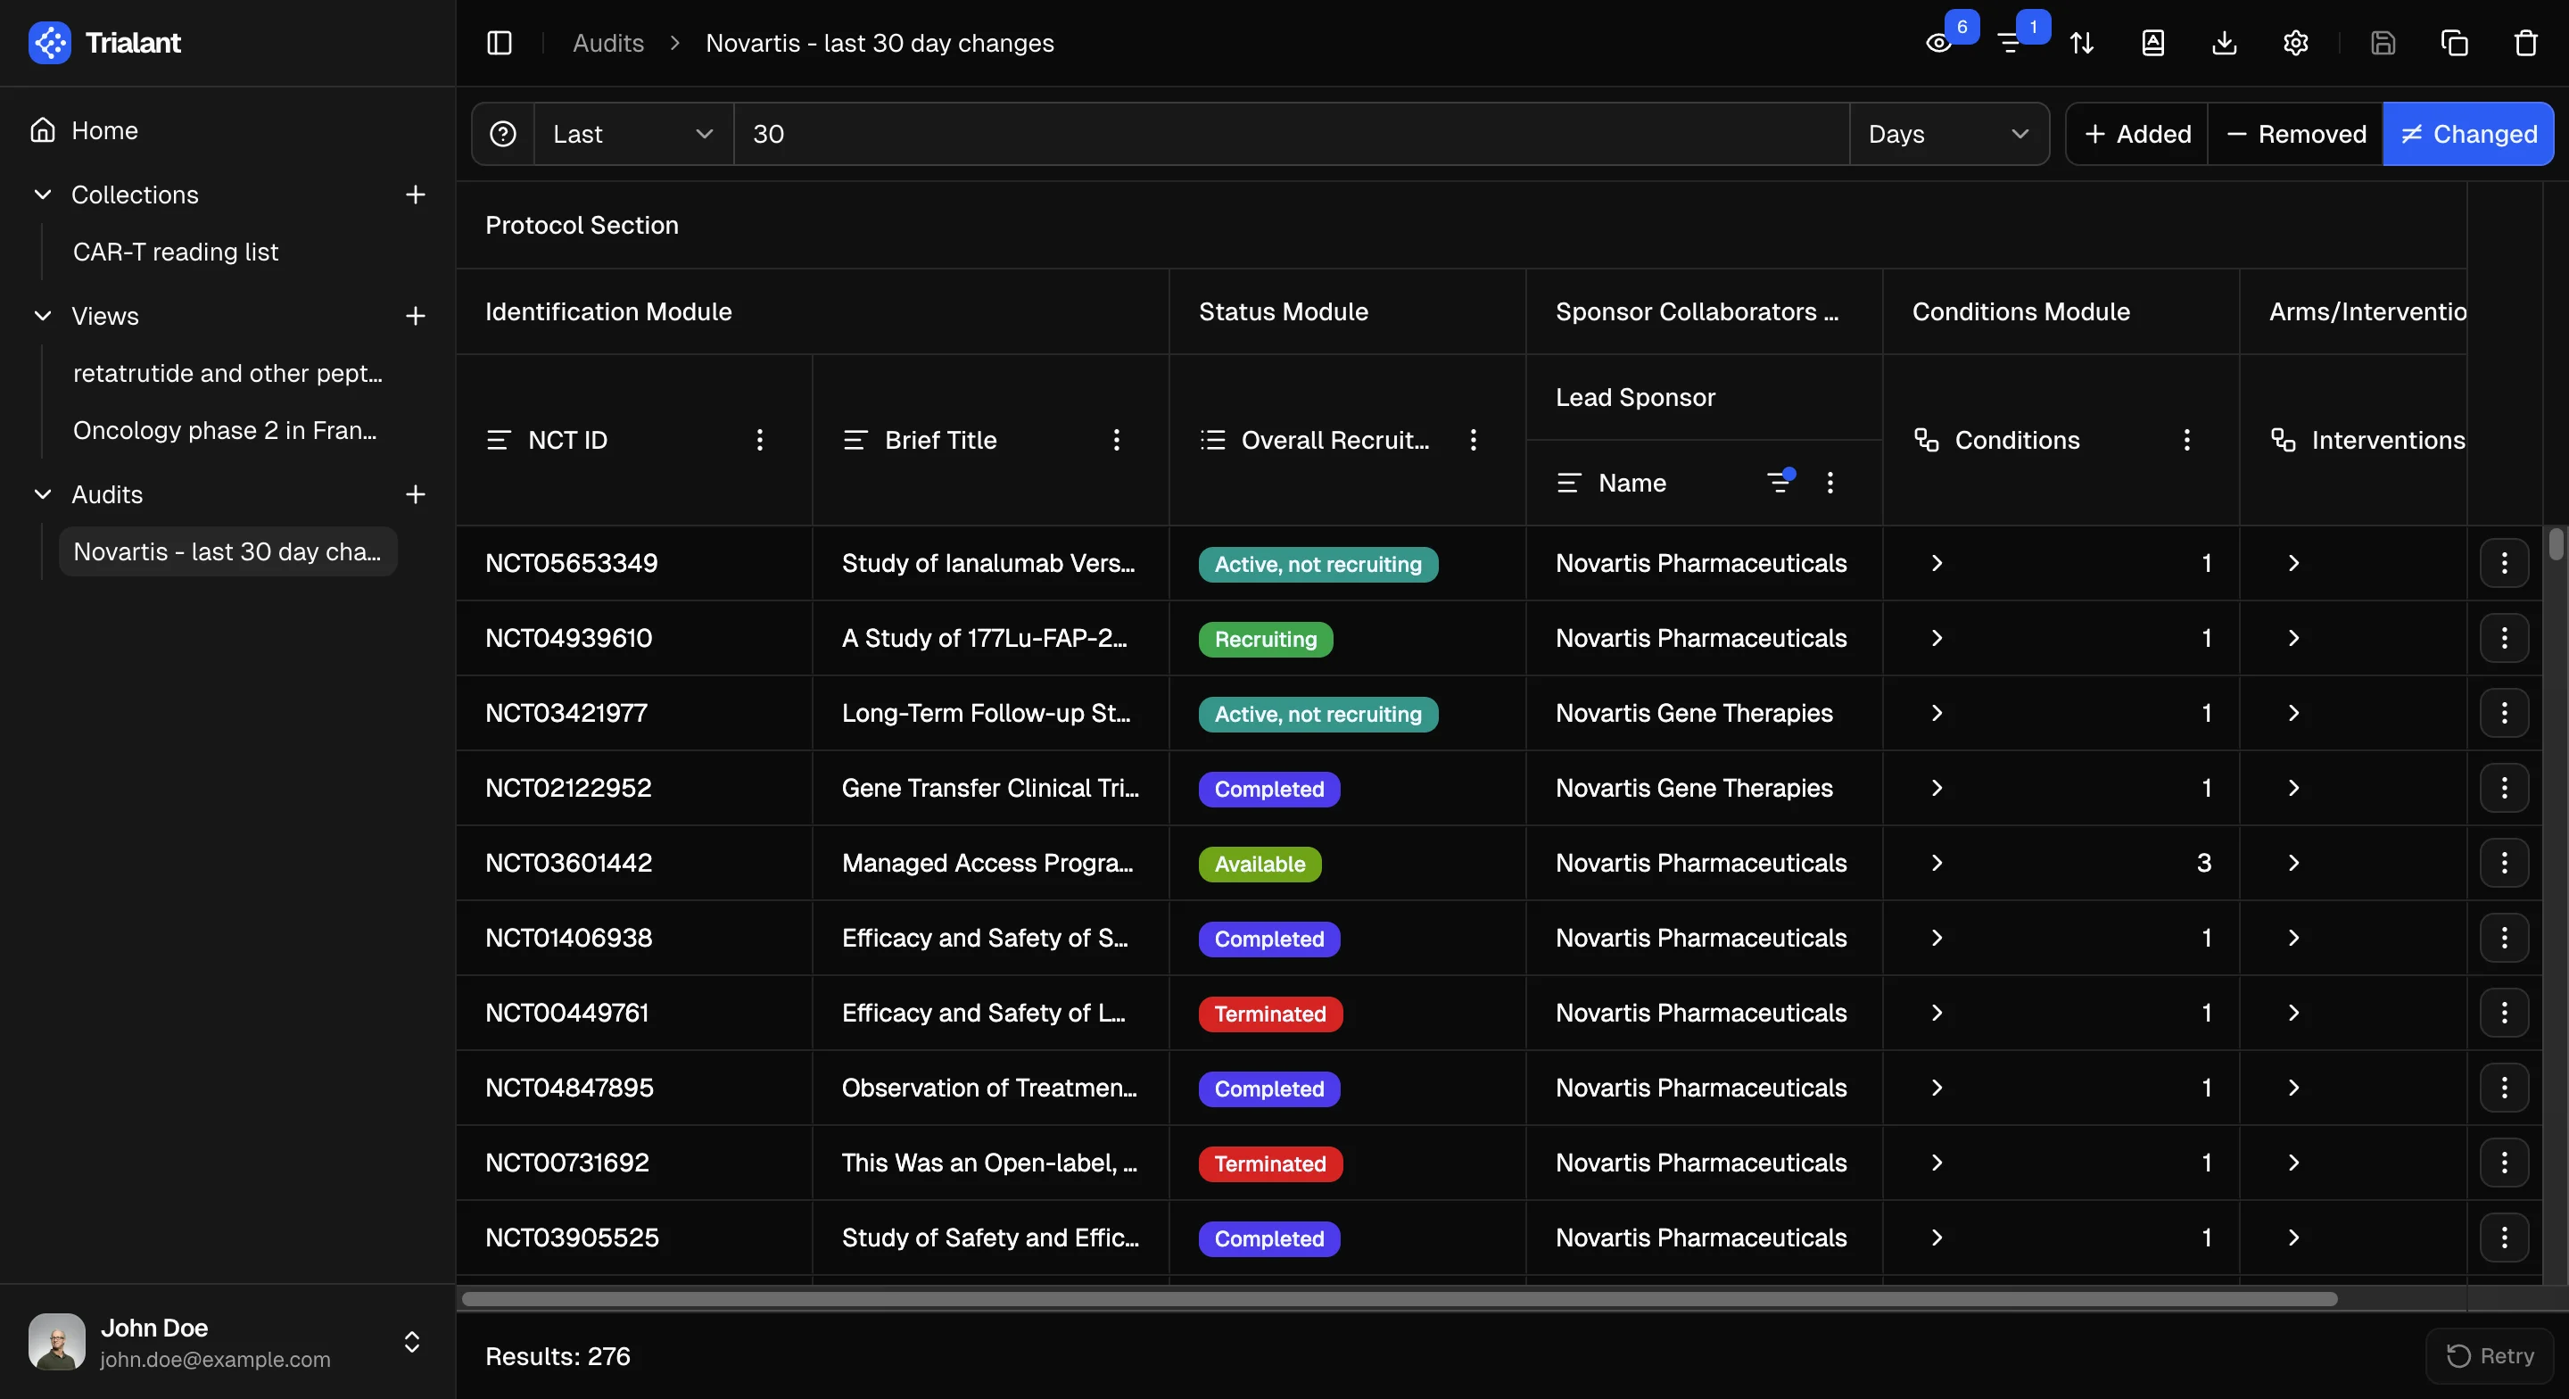Click Available status badge
The width and height of the screenshot is (2569, 1399).
coord(1260,865)
